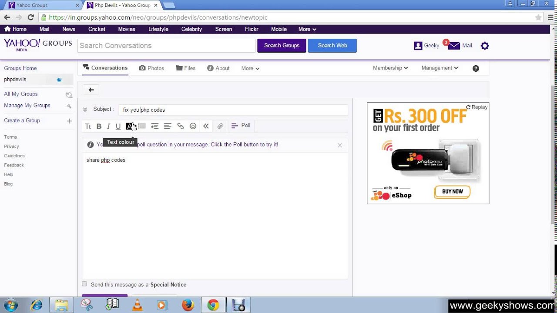This screenshot has width=557, height=313.
Task: Dismiss the poll question info tip
Action: coord(340,145)
